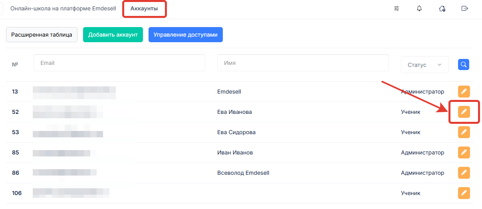Viewport: 482px width, 209px height.
Task: Open Управление доступами
Action: [185, 35]
